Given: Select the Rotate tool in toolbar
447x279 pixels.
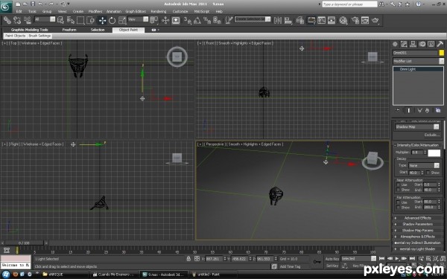Looking at the screenshot, I should pyautogui.click(x=112, y=20).
